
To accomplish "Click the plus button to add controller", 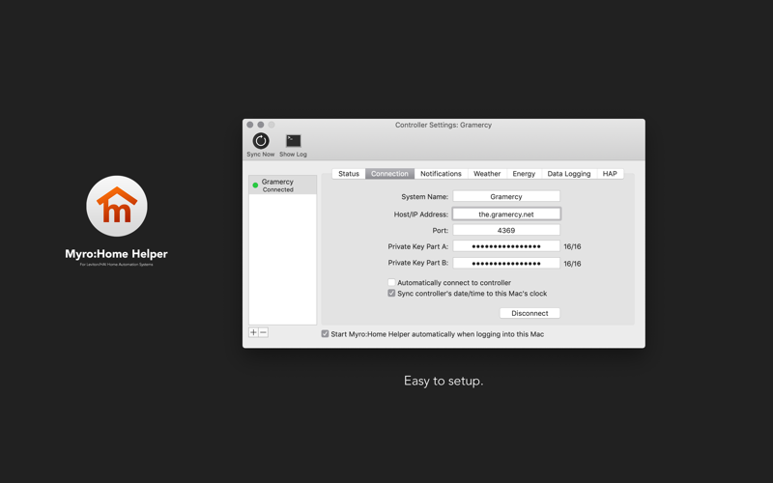I will [x=253, y=332].
